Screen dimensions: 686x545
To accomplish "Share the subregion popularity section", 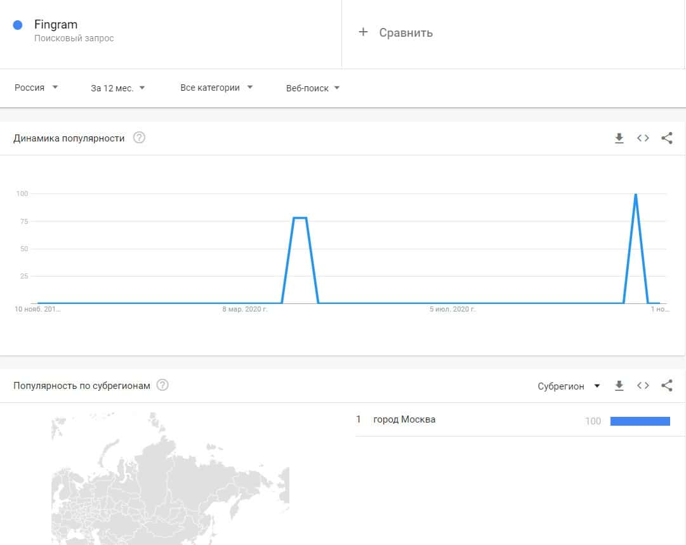I will 667,385.
